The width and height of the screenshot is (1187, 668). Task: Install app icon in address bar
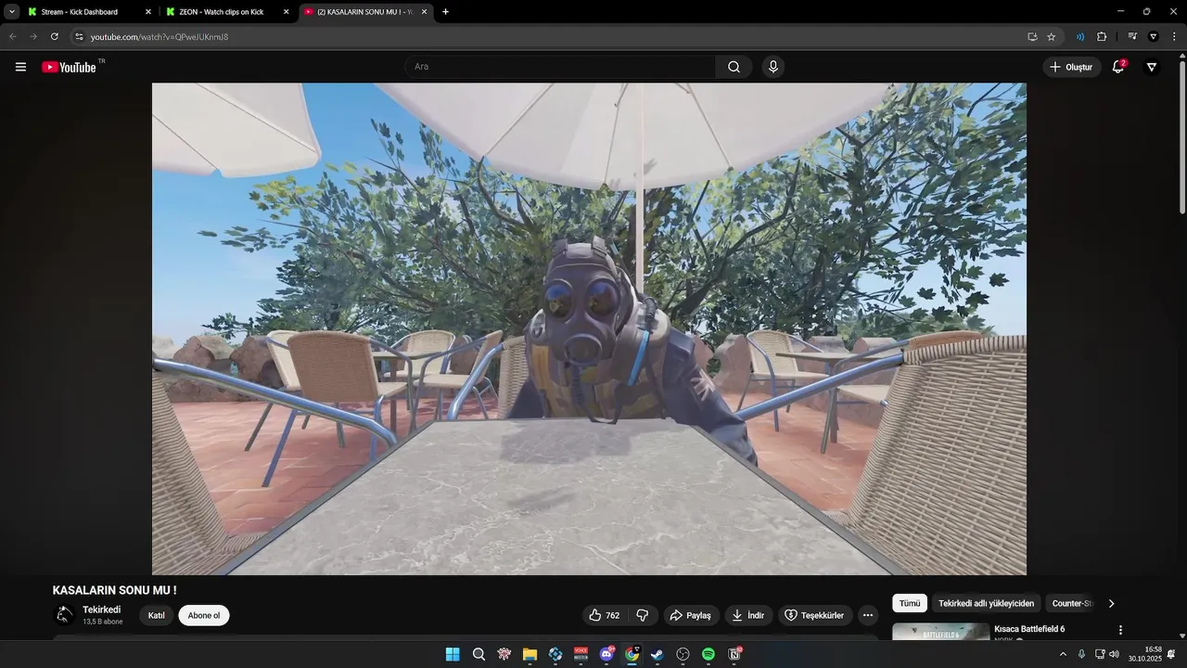[x=1032, y=37]
